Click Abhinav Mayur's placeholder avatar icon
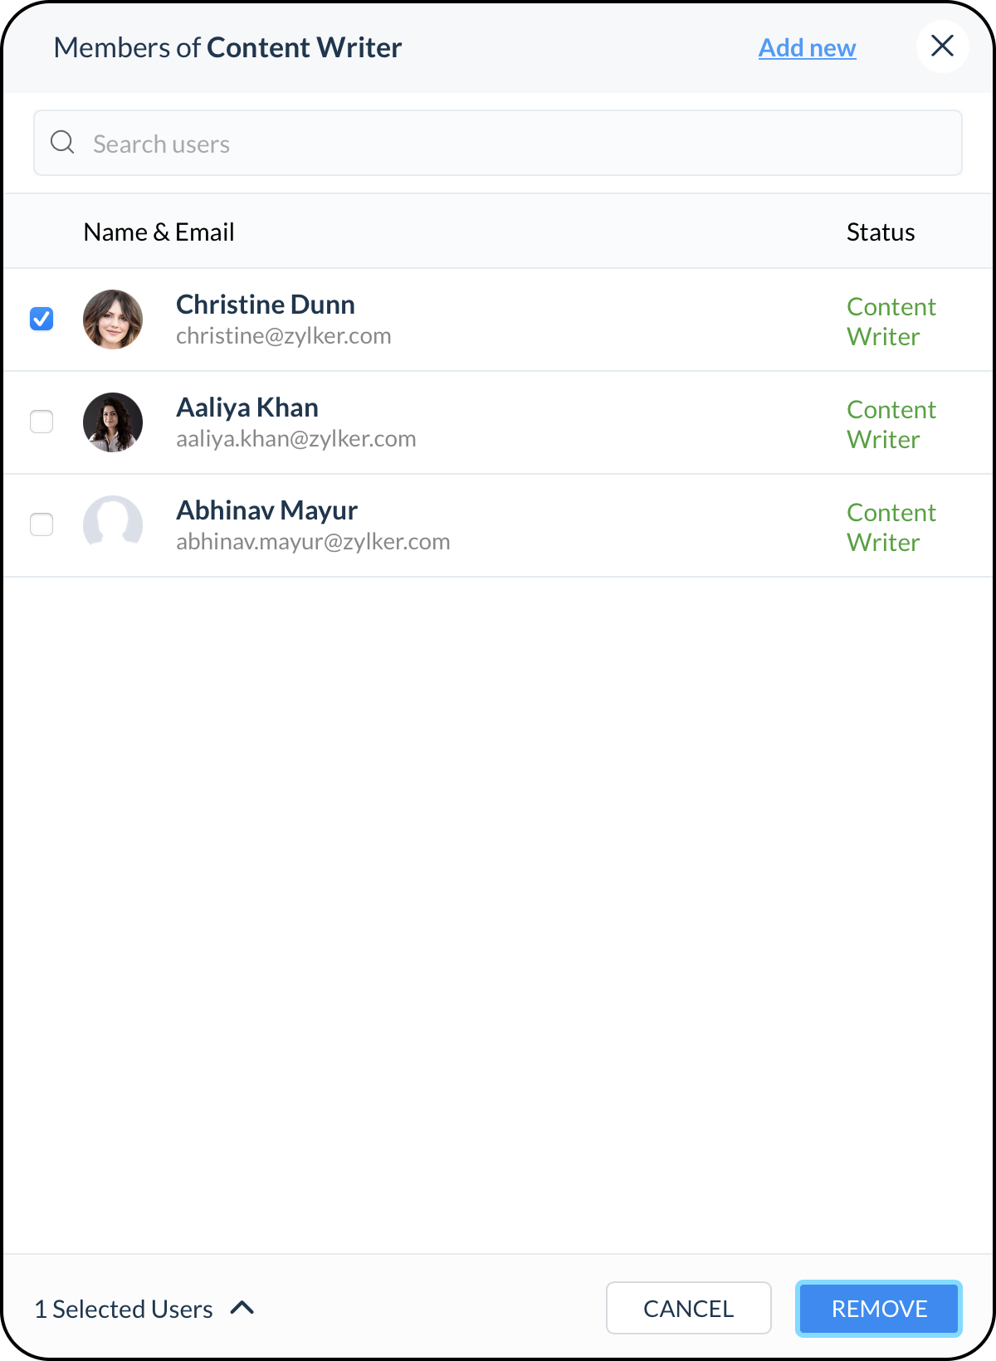Screen dimensions: 996x1361 [113, 525]
